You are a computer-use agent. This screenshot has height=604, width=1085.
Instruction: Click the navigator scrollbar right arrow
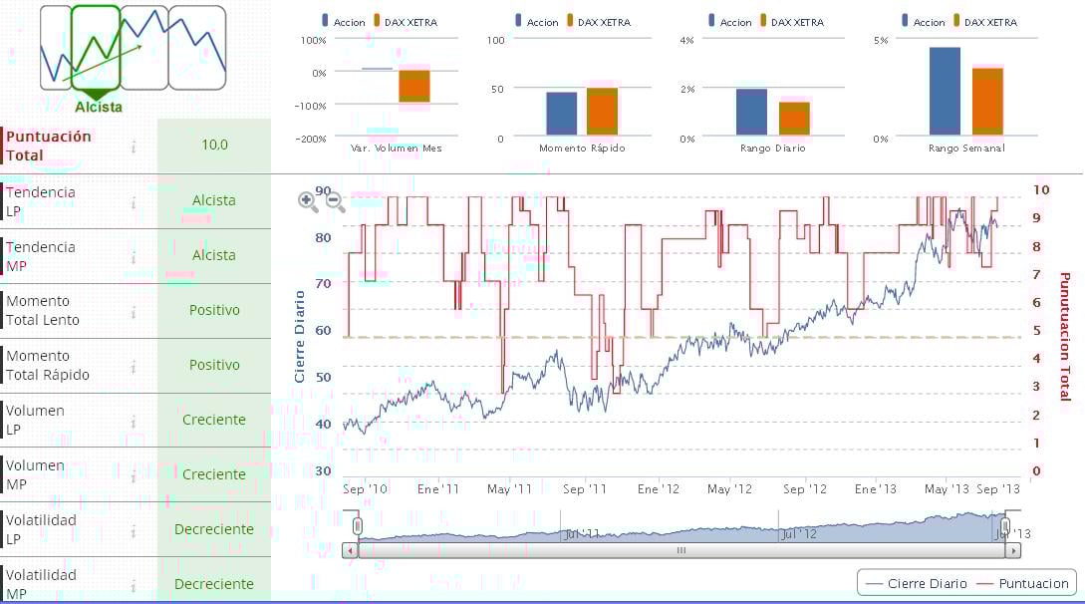pos(1013,551)
